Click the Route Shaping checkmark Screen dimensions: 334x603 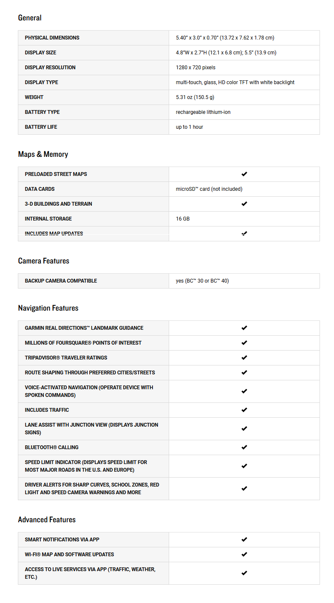[x=244, y=373]
